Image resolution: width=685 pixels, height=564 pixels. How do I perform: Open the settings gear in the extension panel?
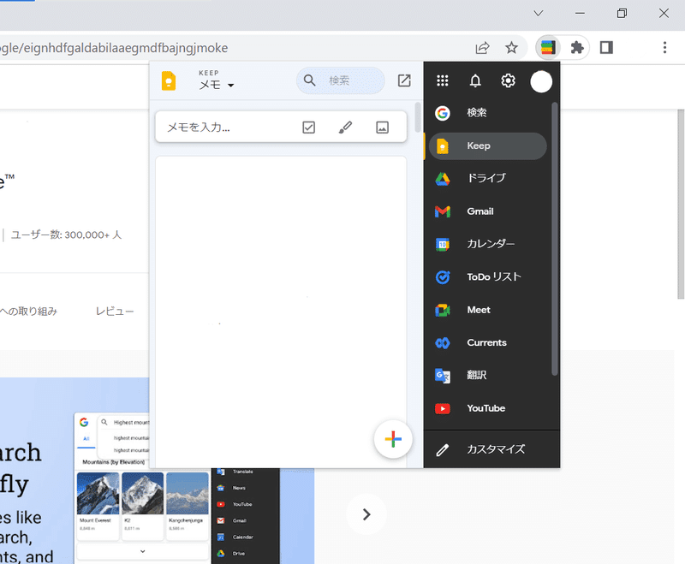click(508, 80)
